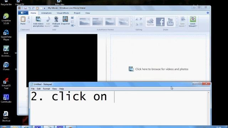Select the QuickTime Player desktop icon
The image size is (228, 128).
coord(6,35)
